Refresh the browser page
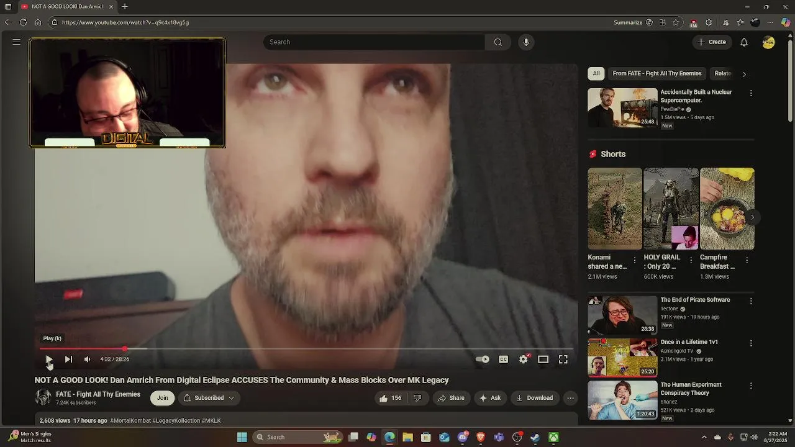 tap(23, 22)
